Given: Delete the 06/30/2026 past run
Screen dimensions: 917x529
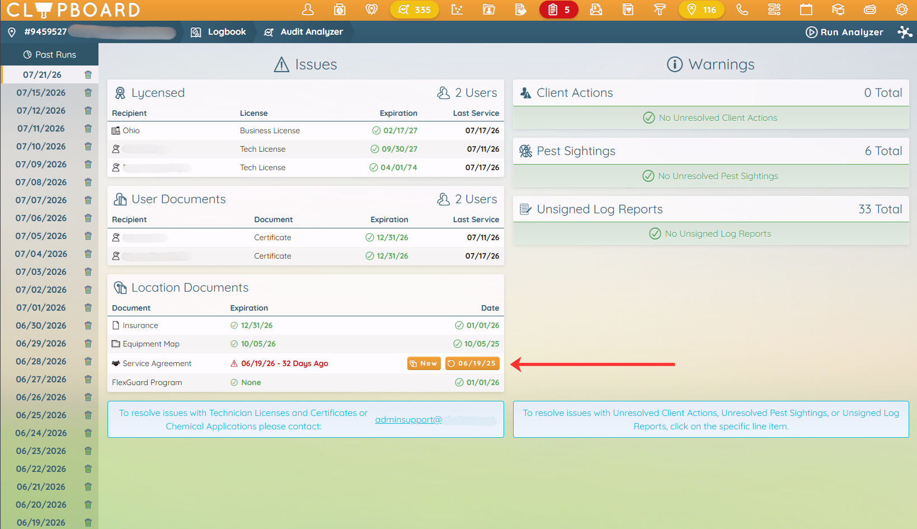Looking at the screenshot, I should [88, 325].
